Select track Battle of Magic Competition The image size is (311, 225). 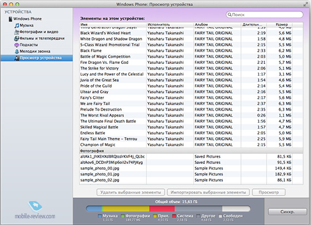191,57
